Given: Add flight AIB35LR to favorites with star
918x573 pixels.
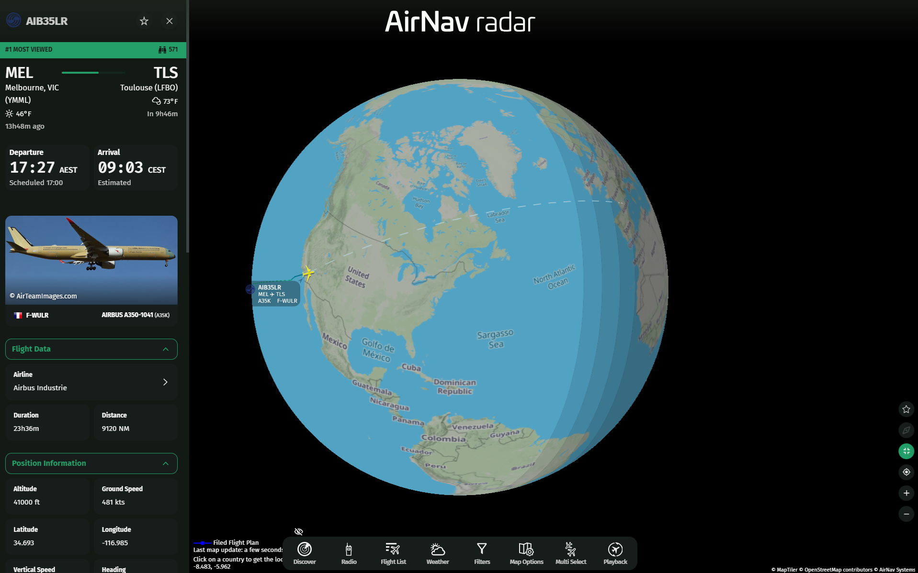Looking at the screenshot, I should [144, 21].
